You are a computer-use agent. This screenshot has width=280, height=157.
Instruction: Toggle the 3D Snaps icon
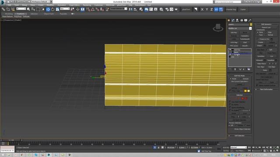pyautogui.click(x=88, y=9)
